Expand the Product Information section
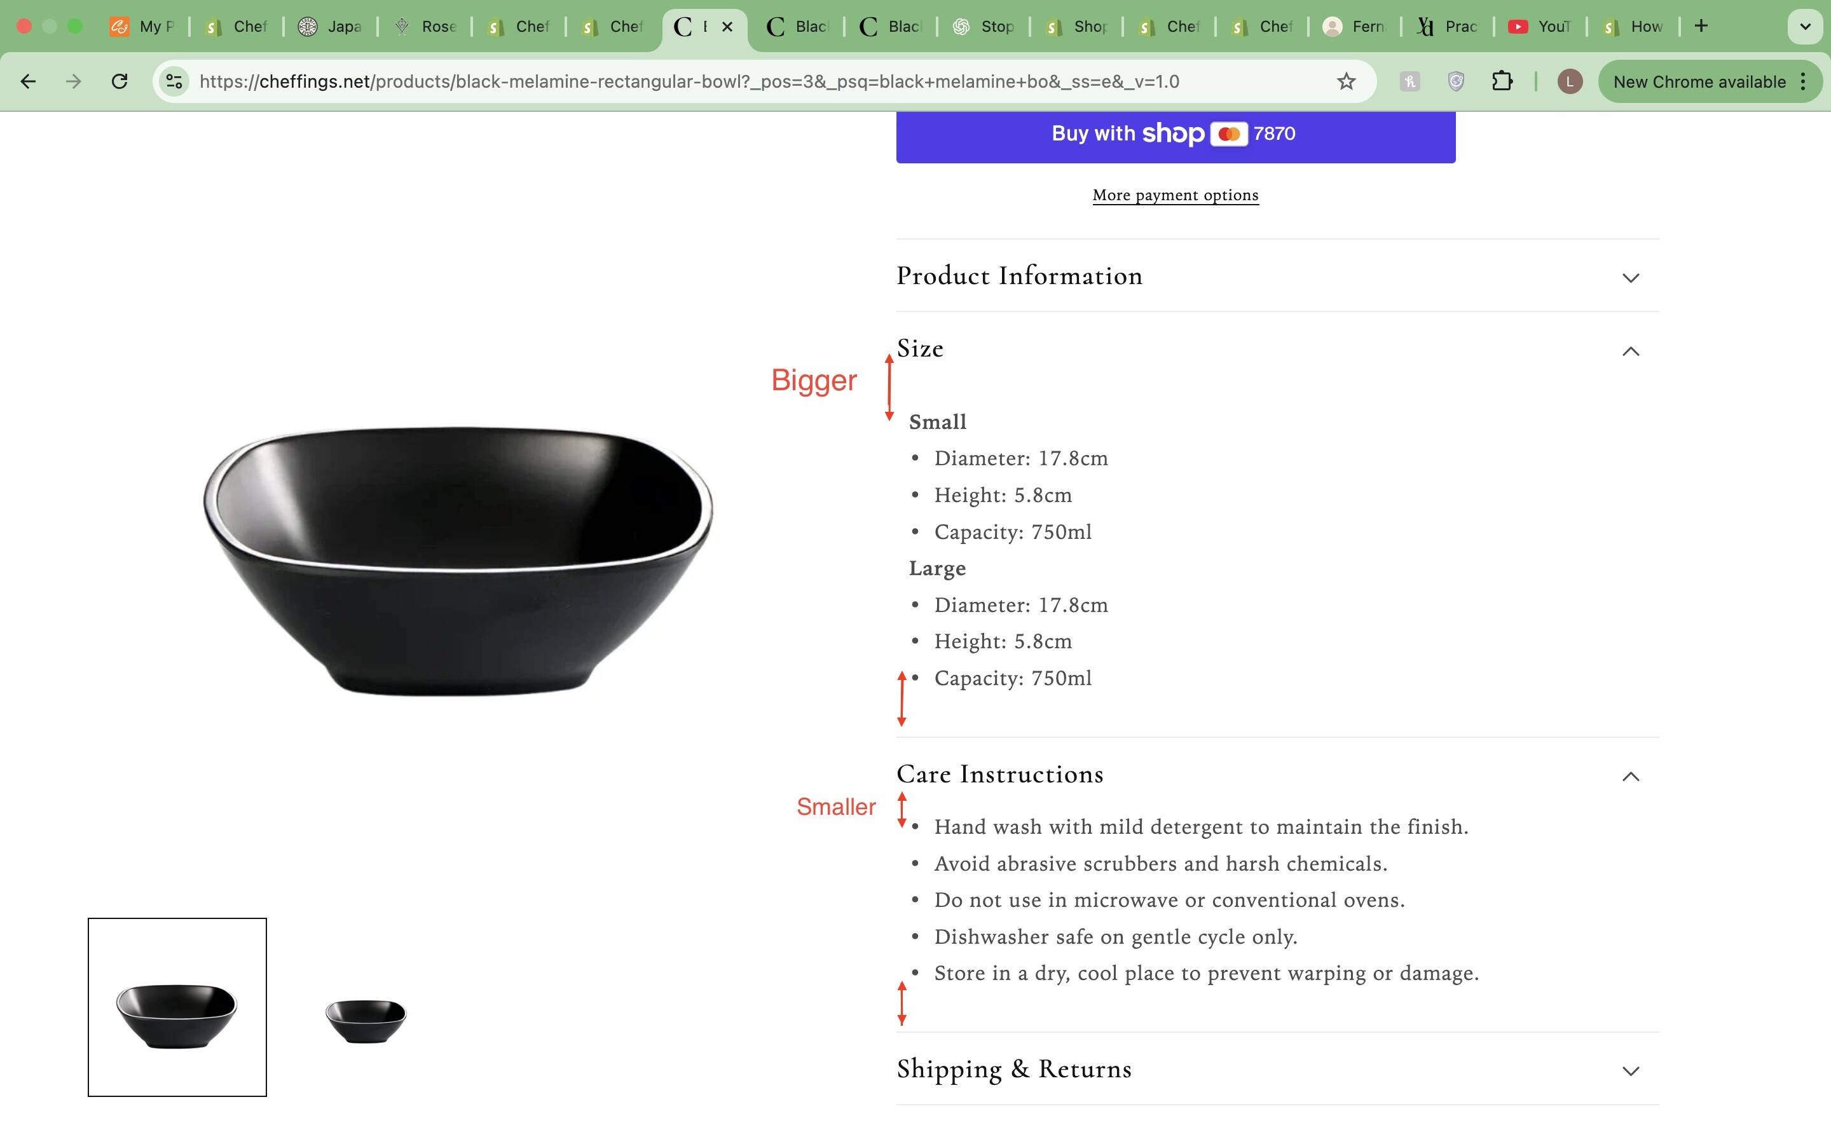This screenshot has height=1144, width=1831. [1631, 278]
